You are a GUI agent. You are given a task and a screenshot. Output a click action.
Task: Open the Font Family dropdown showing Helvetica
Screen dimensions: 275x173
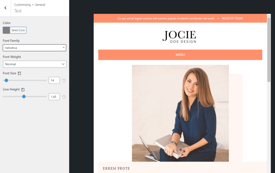(x=34, y=48)
